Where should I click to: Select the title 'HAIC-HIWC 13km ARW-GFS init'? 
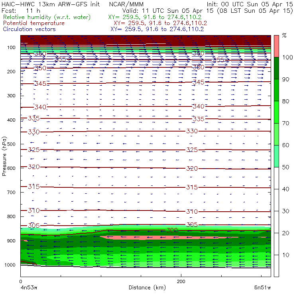[x=51, y=4]
